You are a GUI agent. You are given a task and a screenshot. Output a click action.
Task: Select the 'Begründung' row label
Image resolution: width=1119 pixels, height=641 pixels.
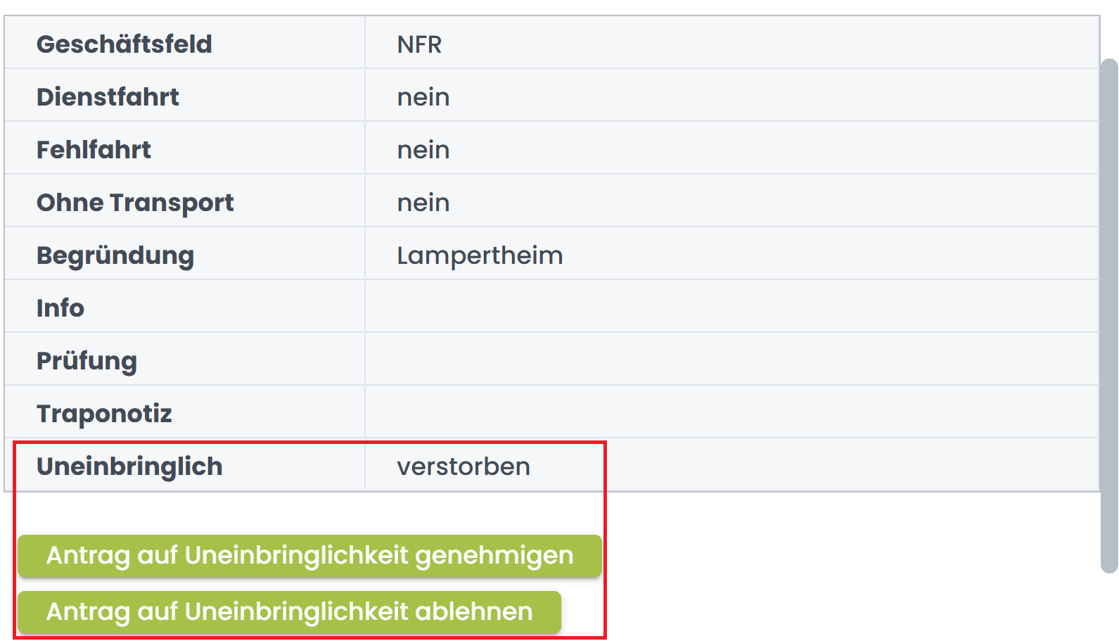(x=115, y=255)
